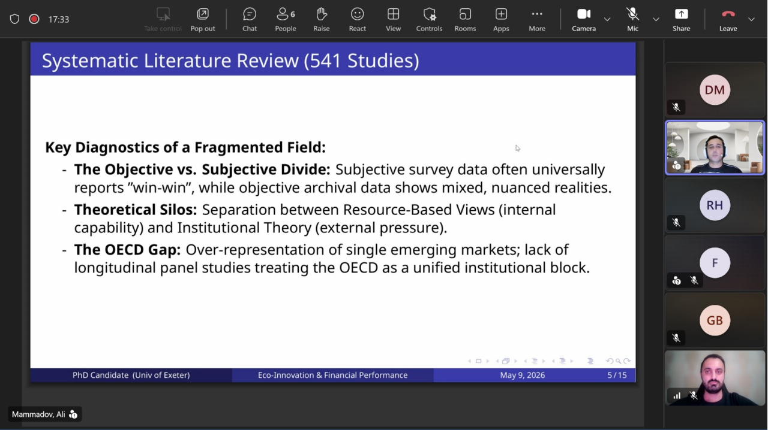
Task: Open the Apps menu
Action: coord(501,19)
